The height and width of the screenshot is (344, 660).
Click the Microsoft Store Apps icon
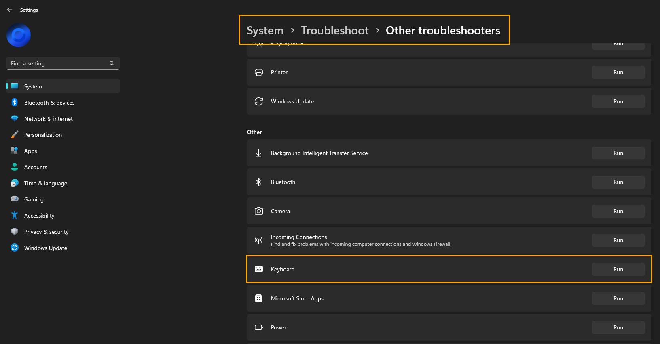(259, 298)
